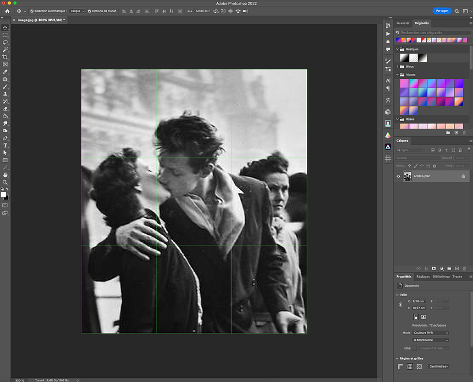Expand the Bleus gradient folder
Viewport: 473px width, 382px height.
tap(397, 66)
